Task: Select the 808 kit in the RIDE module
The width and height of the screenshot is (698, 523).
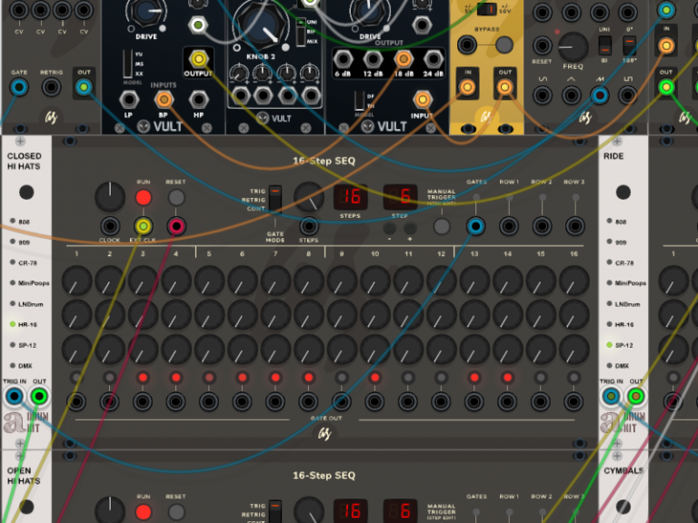Action: (x=610, y=221)
